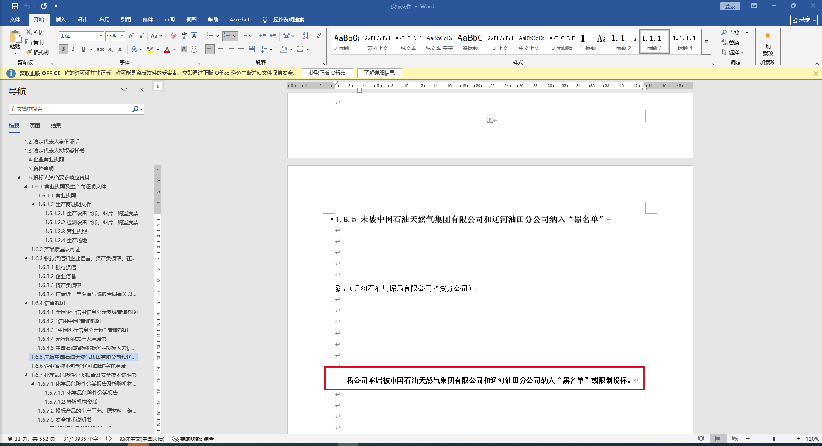Open the 插入 ribbon tab
822x446 pixels.
(60, 20)
